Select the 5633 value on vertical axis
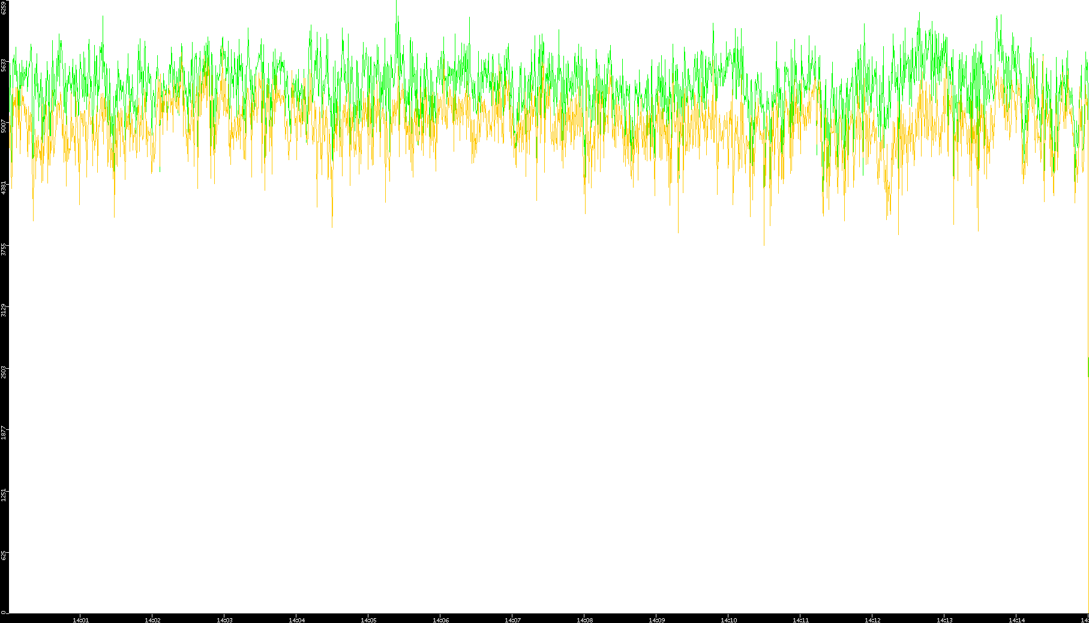Image resolution: width=1089 pixels, height=623 pixels. click(x=4, y=64)
